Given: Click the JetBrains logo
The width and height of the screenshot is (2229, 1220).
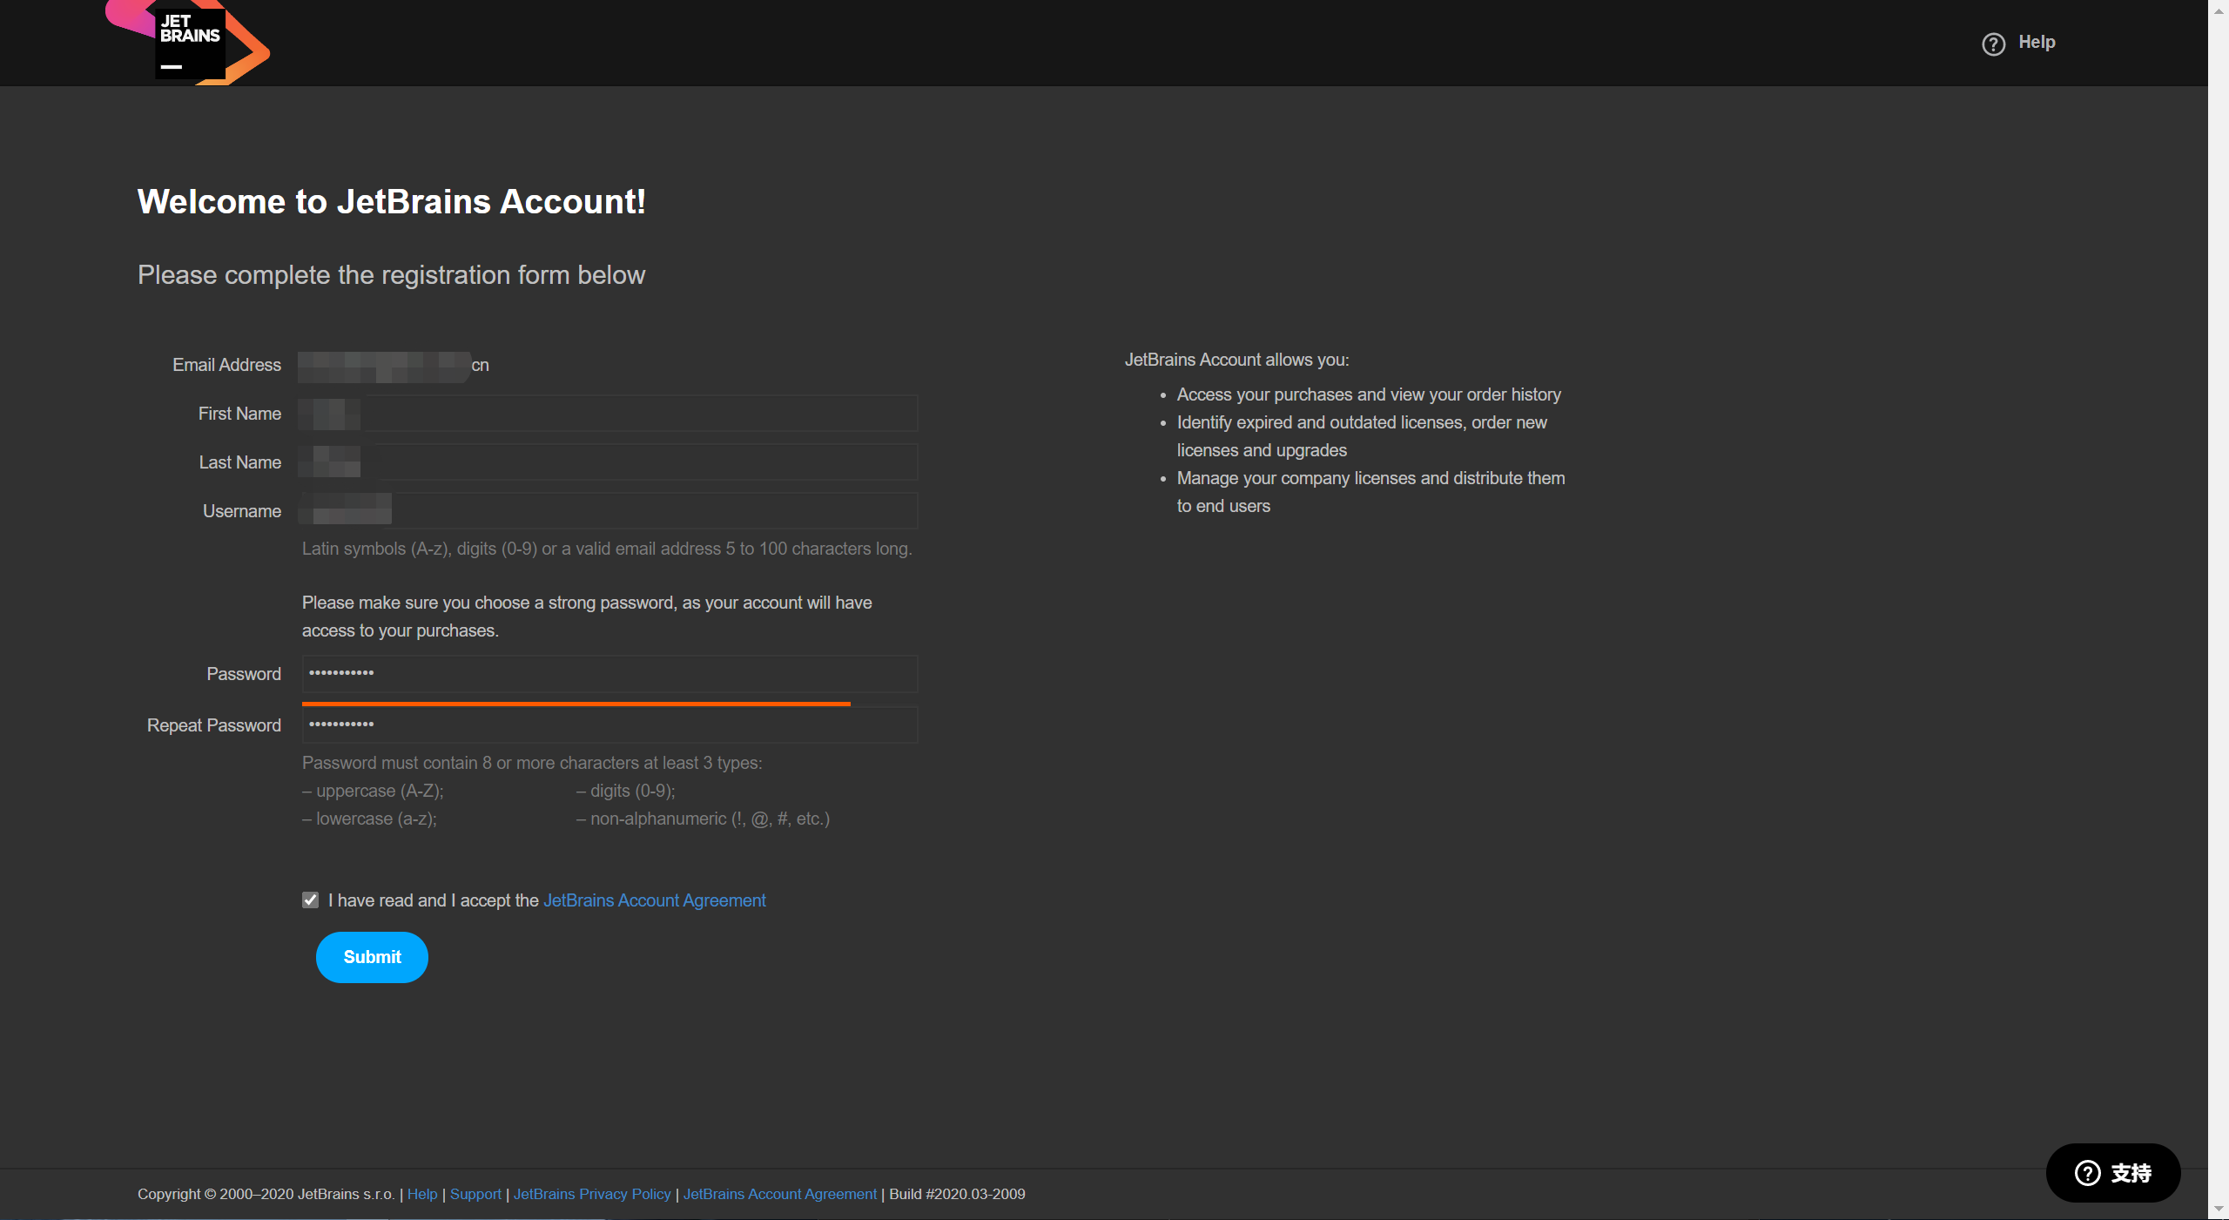Looking at the screenshot, I should tap(190, 43).
